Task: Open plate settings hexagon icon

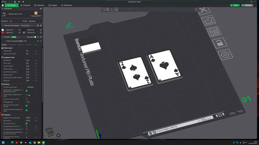Action: (225, 54)
